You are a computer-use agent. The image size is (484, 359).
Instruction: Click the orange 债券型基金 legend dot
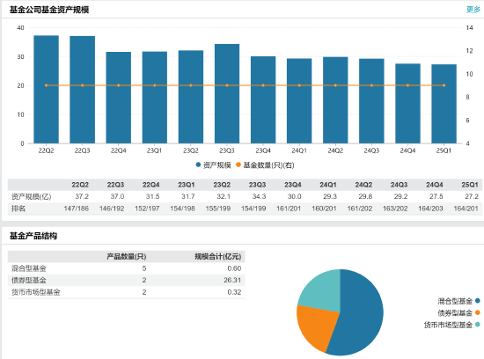(478, 312)
